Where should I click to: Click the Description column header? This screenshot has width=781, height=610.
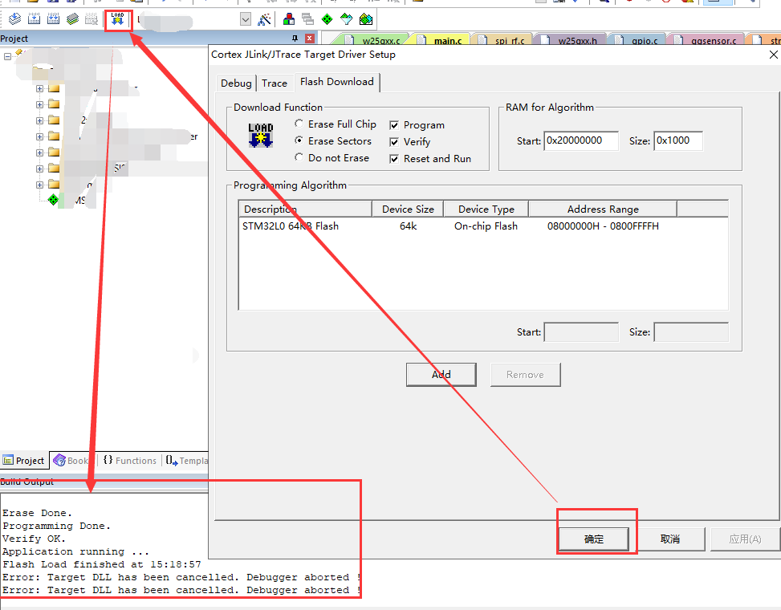305,209
